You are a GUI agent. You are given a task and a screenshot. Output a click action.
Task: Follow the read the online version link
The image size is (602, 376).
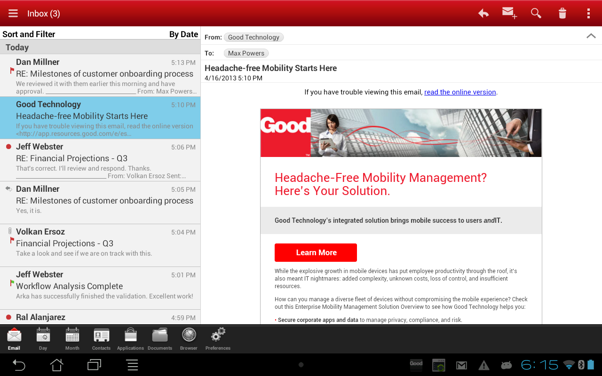click(x=460, y=92)
